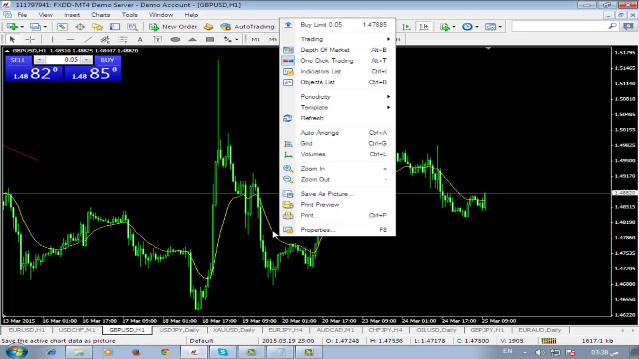
Task: Toggle the AutoTrading button
Action: [248, 26]
